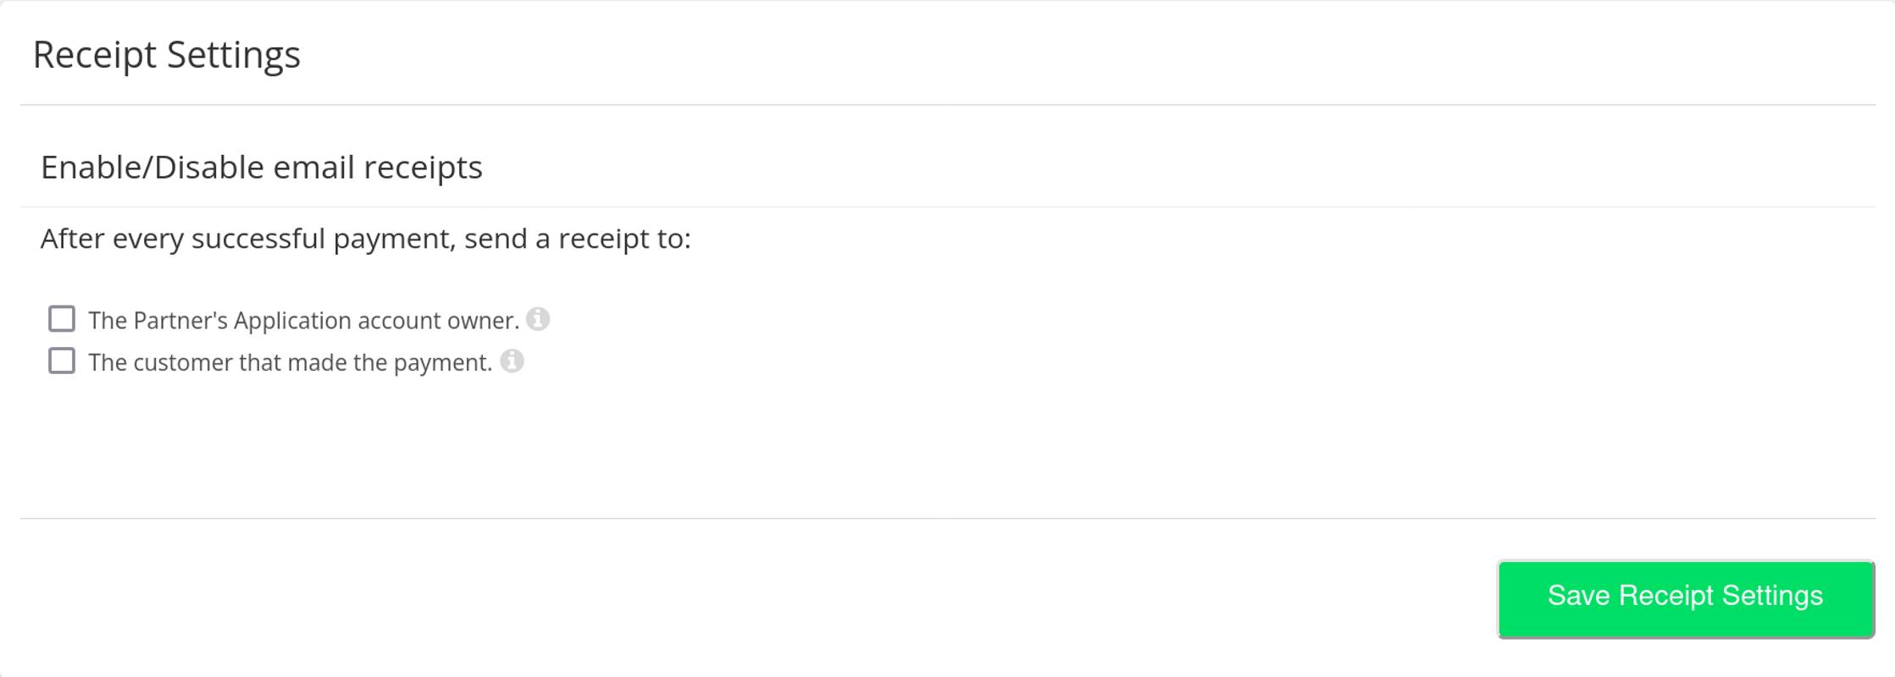This screenshot has width=1895, height=677.
Task: Click the divider under Enable/Disable email receipts
Action: click(947, 206)
